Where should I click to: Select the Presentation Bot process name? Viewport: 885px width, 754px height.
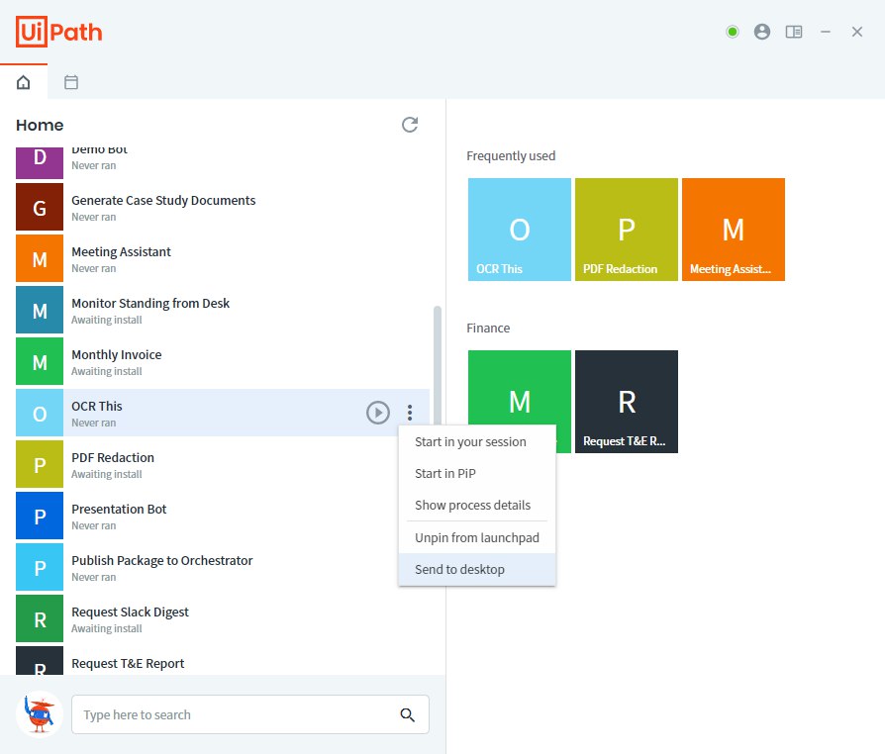point(119,509)
